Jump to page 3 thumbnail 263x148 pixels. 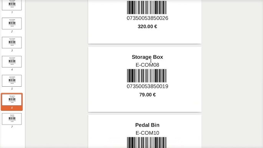pyautogui.click(x=12, y=43)
